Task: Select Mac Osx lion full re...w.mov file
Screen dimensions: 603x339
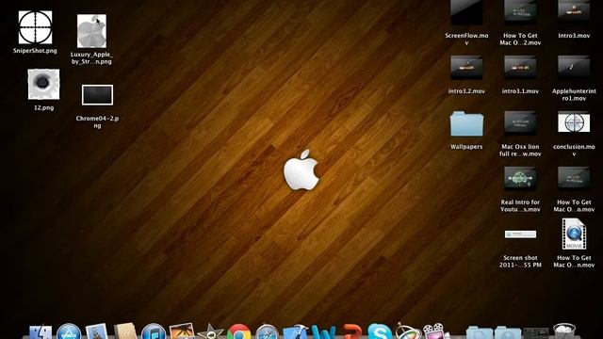Action: (520, 123)
